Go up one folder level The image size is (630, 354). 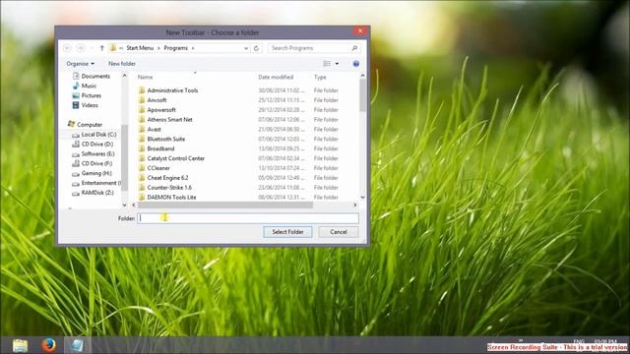[x=101, y=48]
